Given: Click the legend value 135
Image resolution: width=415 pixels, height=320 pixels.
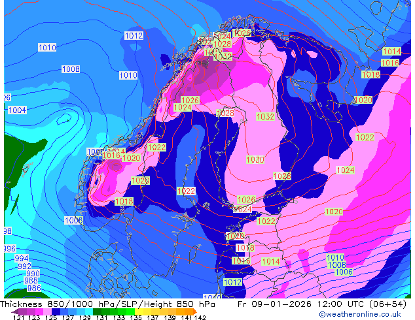Looking at the screenshot, I should pos(135,317).
